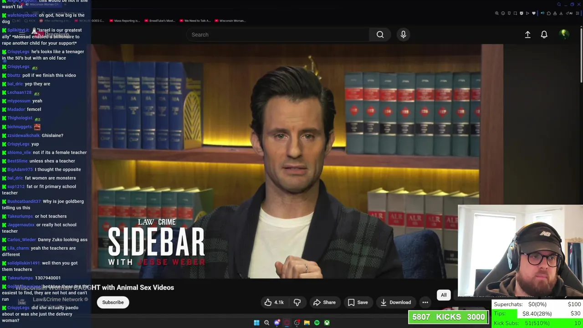Switch to the 'Mass Reporting is...' tab
Viewport: 583px width, 328px height.
[124, 20]
